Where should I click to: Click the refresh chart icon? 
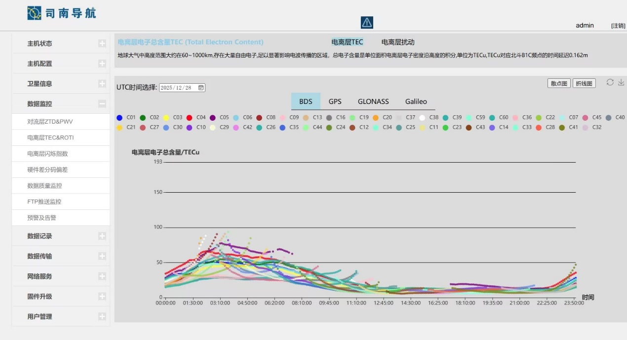click(x=610, y=82)
